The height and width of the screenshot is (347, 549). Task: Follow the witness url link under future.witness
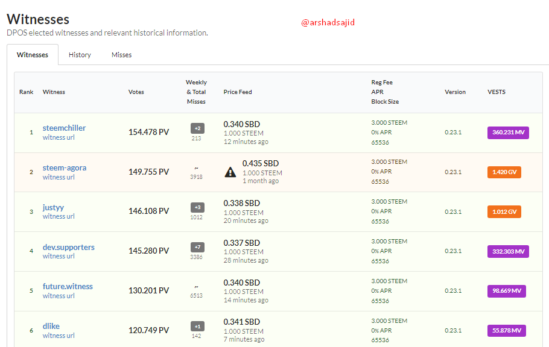[59, 296]
